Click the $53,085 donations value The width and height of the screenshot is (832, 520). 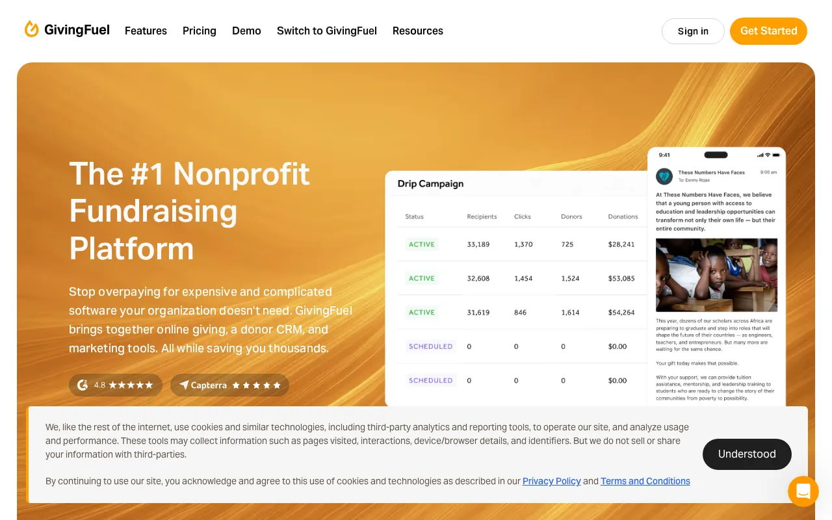point(621,278)
